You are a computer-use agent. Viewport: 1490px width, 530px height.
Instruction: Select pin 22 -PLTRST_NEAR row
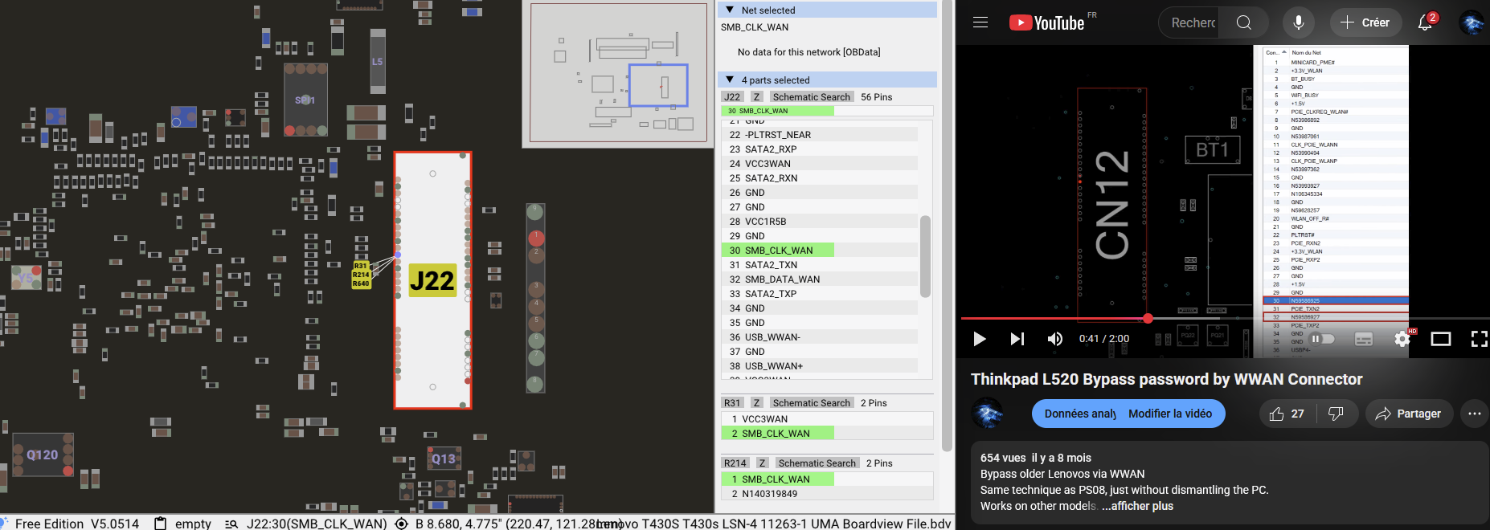pyautogui.click(x=820, y=134)
